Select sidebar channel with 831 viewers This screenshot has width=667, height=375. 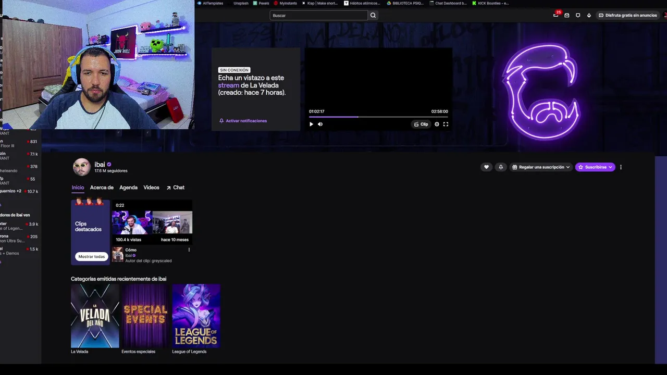point(19,143)
